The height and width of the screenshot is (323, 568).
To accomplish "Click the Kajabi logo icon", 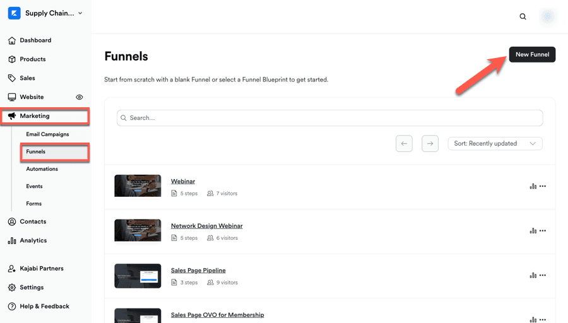I will tap(14, 13).
